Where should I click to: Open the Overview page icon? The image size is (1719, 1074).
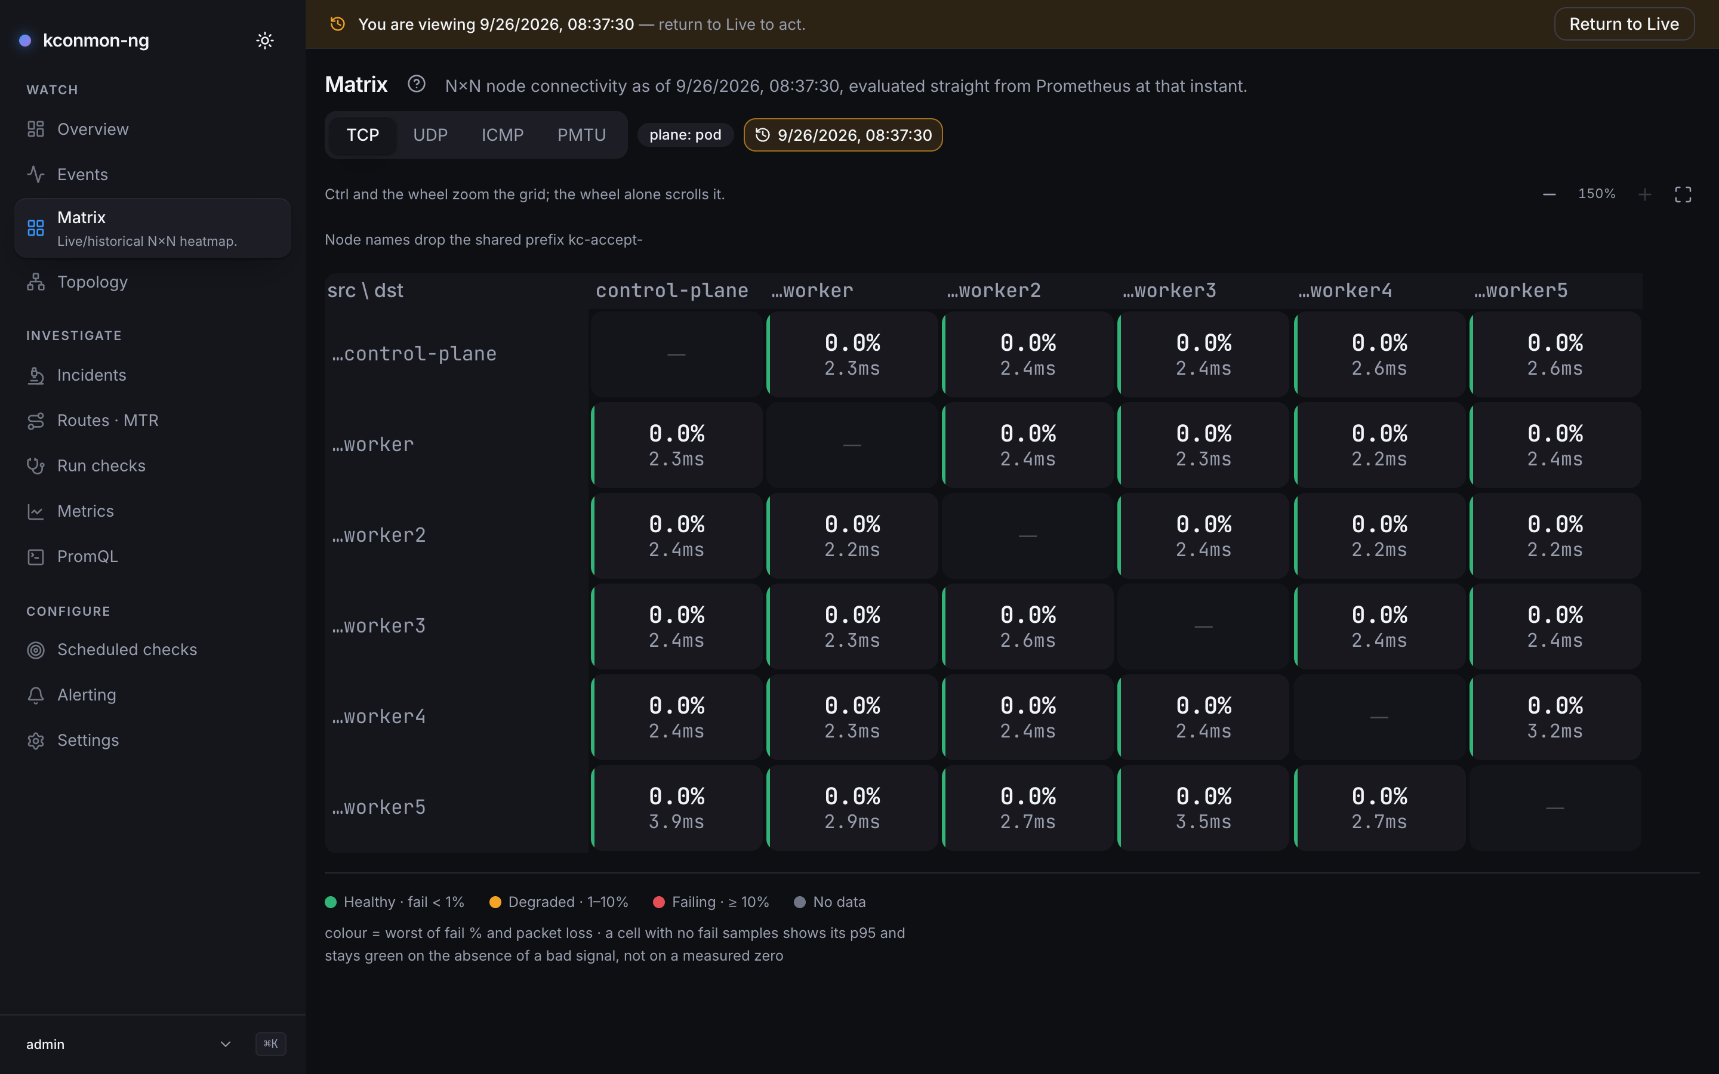pyautogui.click(x=36, y=129)
